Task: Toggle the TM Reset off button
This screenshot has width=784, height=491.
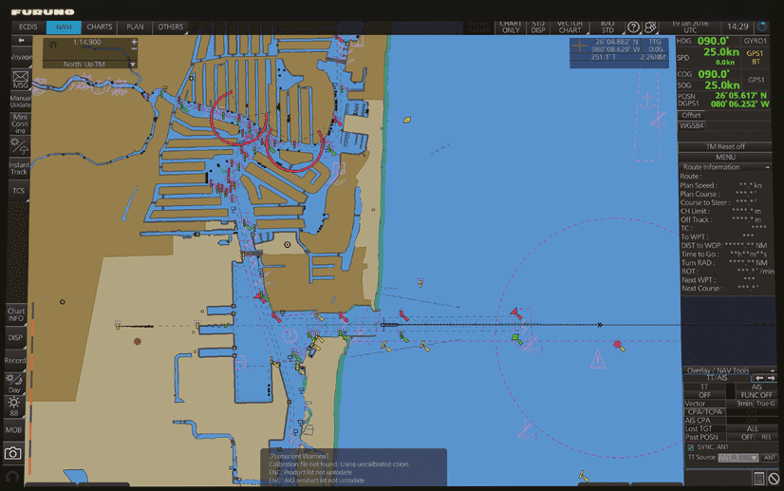Action: click(725, 146)
